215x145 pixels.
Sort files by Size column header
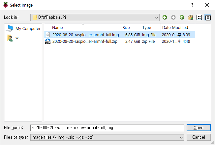click(x=131, y=28)
